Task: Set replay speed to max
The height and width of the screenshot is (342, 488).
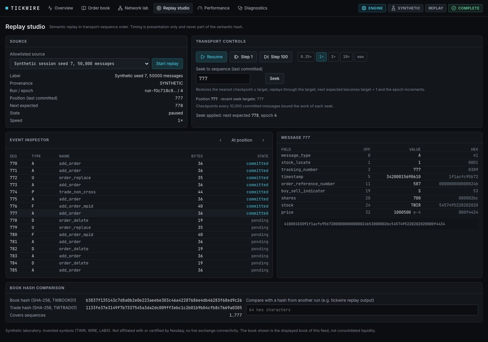Action: pos(361,57)
